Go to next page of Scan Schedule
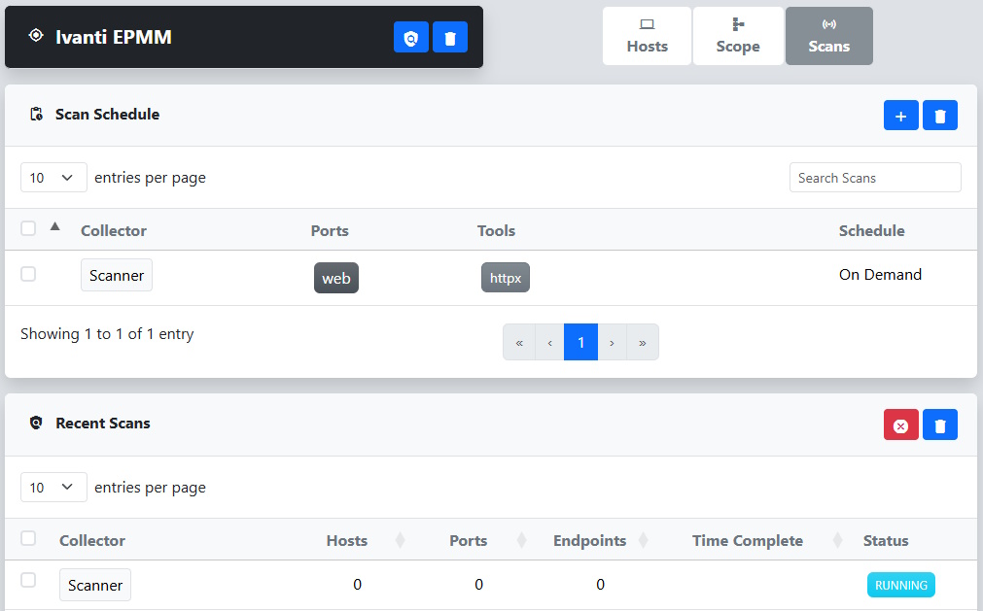 [612, 343]
